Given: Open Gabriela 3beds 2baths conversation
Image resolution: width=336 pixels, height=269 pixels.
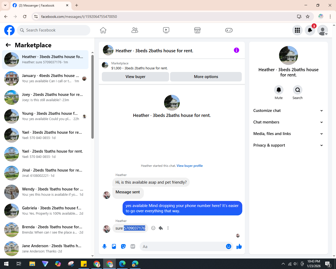Looking at the screenshot, I should 45,211.
